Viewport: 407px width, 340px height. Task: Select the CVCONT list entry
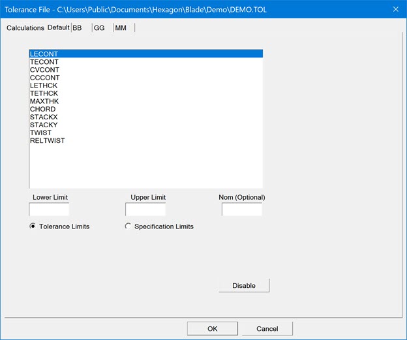[45, 70]
